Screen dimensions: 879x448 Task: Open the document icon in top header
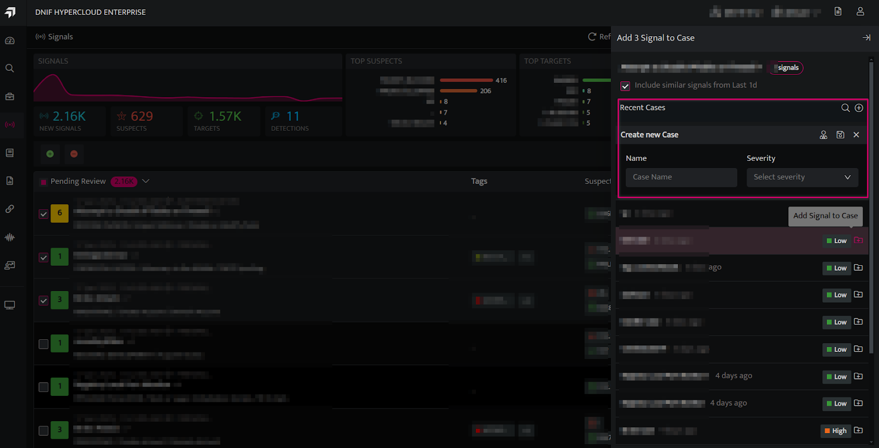838,12
